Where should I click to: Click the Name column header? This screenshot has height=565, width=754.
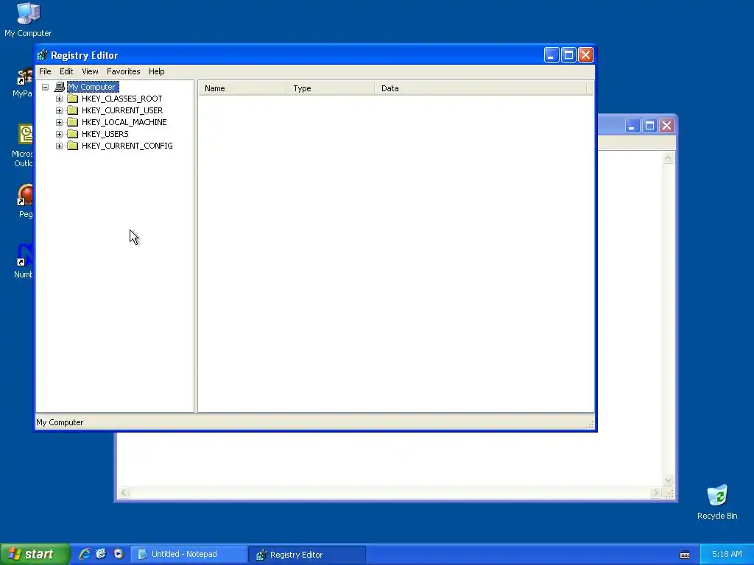tap(242, 88)
